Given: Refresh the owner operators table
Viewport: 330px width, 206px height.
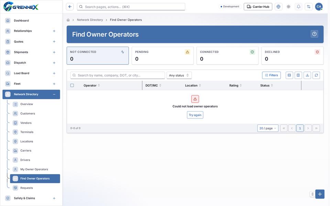Looking at the screenshot, I should [316, 75].
